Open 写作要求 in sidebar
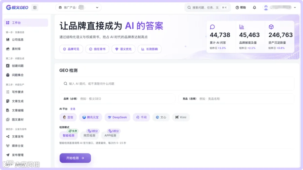 coord(26,92)
